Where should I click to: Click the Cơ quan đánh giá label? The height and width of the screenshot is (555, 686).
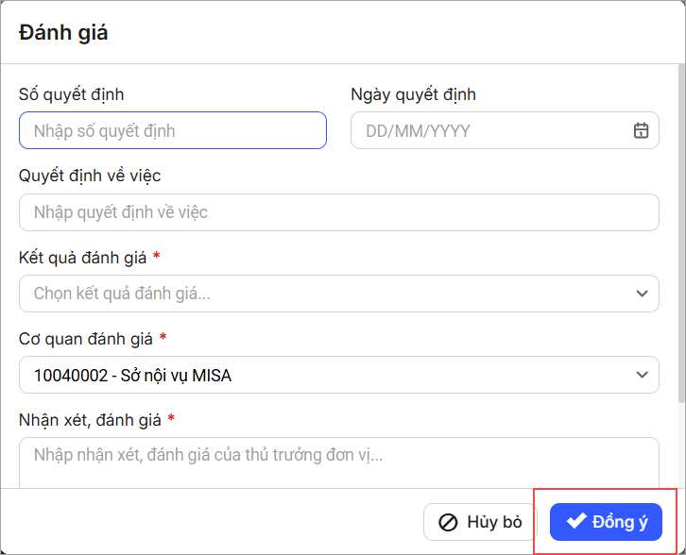pos(86,338)
